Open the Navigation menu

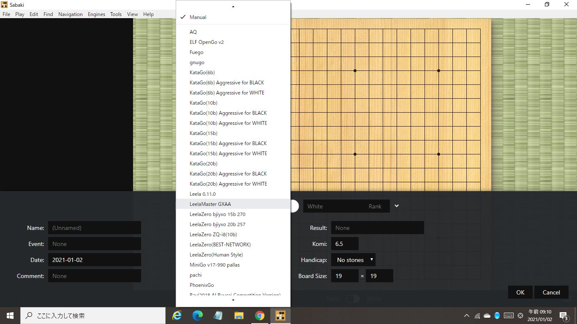[x=71, y=14]
